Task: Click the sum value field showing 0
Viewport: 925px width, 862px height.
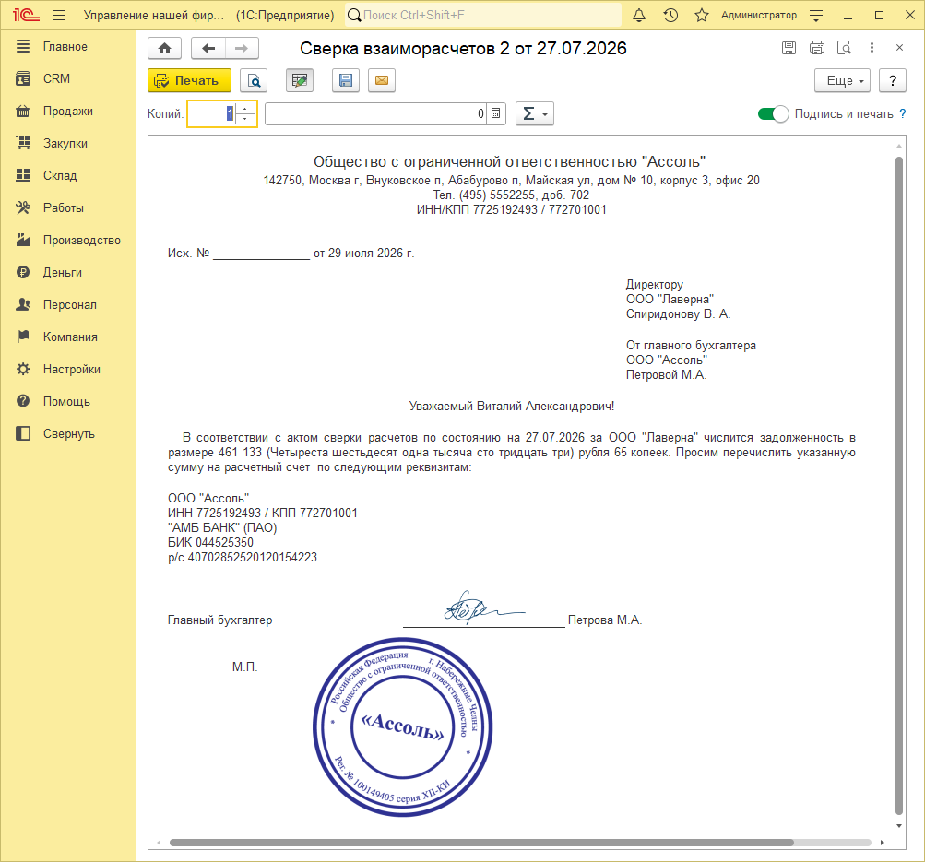Action: [375, 113]
